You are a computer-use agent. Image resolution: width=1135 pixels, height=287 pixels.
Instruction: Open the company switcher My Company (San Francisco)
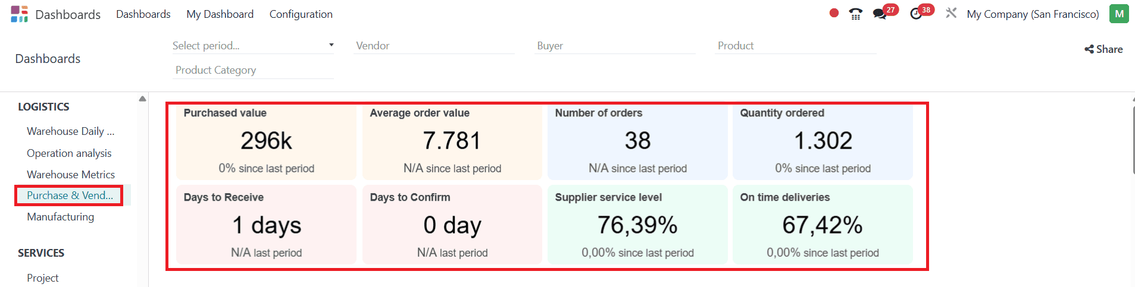click(x=1033, y=14)
